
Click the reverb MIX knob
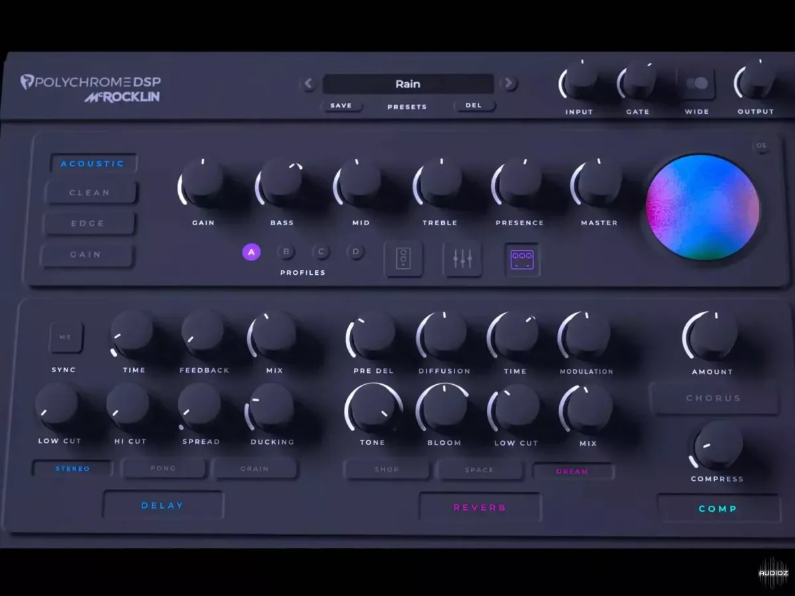587,409
